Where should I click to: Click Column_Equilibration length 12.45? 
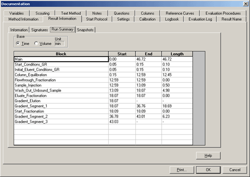(x=177, y=75)
